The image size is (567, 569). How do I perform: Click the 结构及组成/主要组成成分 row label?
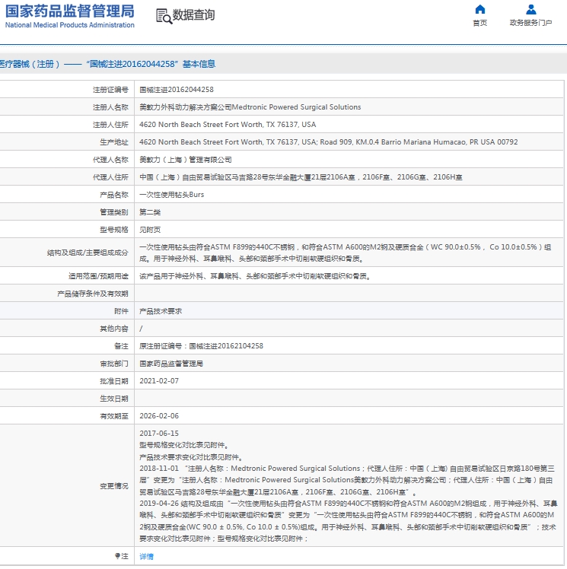[88, 253]
